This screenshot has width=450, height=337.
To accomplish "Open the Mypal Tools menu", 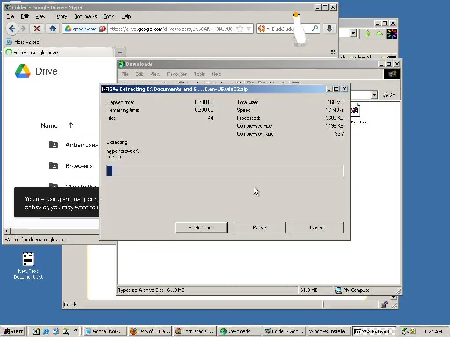I will 109,16.
